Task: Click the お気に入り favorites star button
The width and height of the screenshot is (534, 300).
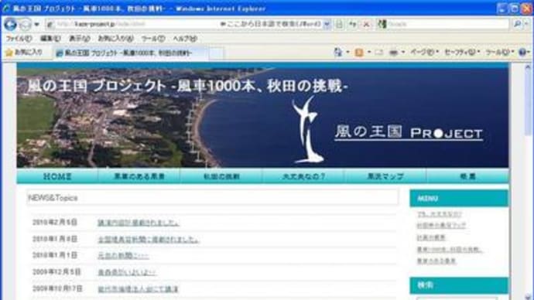Action: [24, 53]
